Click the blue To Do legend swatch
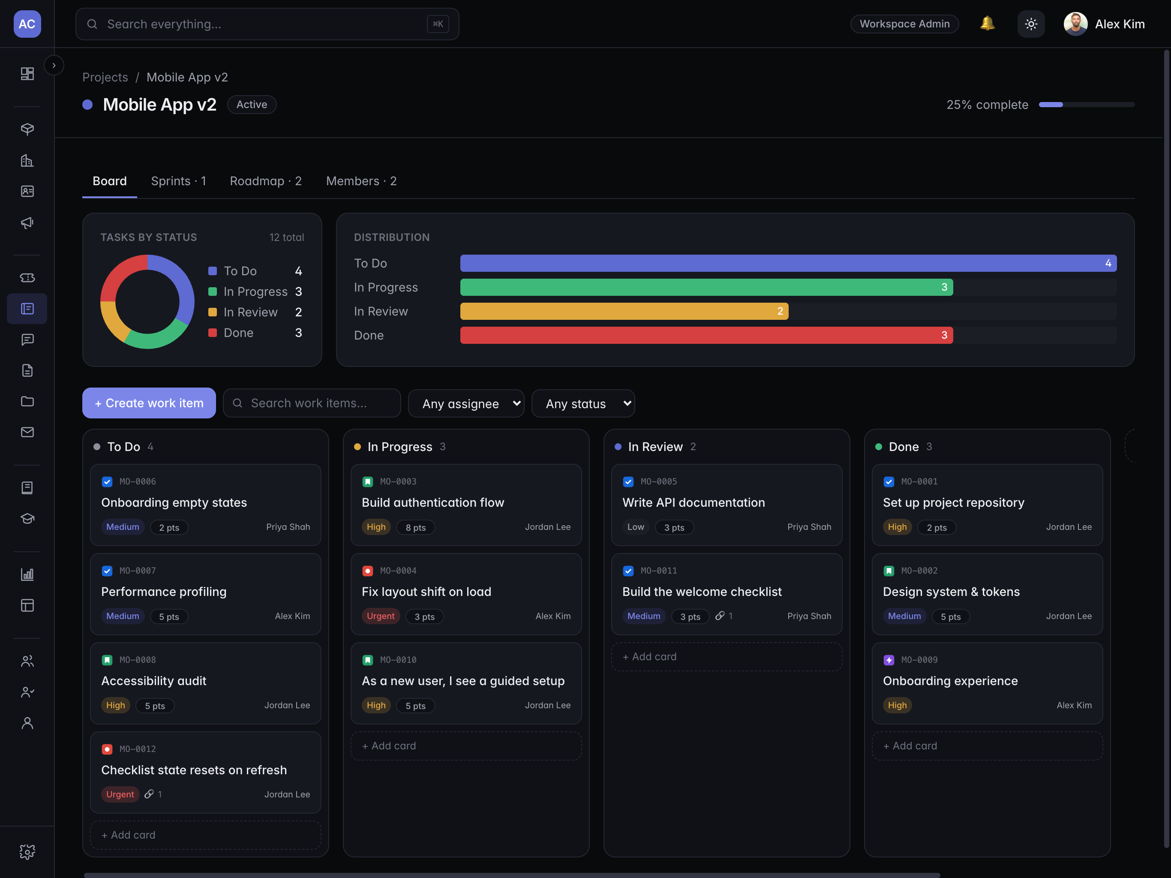 tap(212, 271)
